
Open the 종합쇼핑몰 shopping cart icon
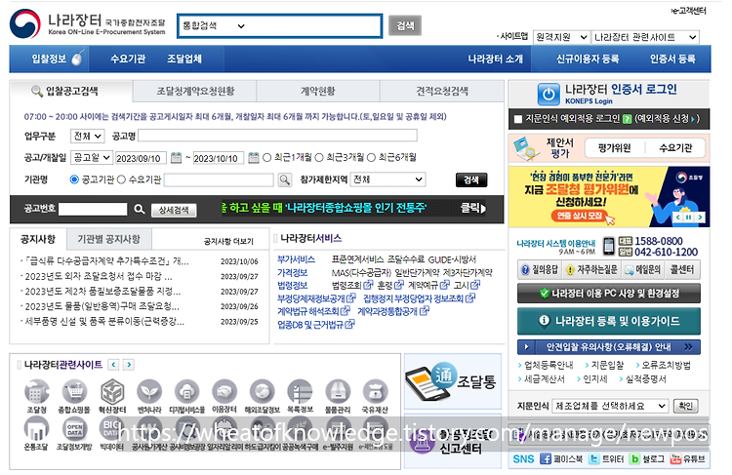(74, 391)
